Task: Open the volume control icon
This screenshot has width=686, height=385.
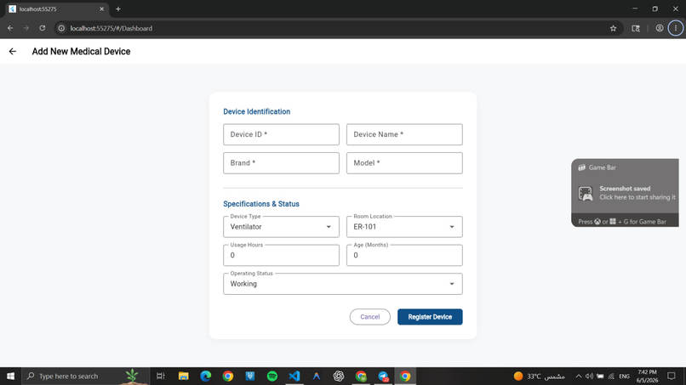Action: pos(589,376)
